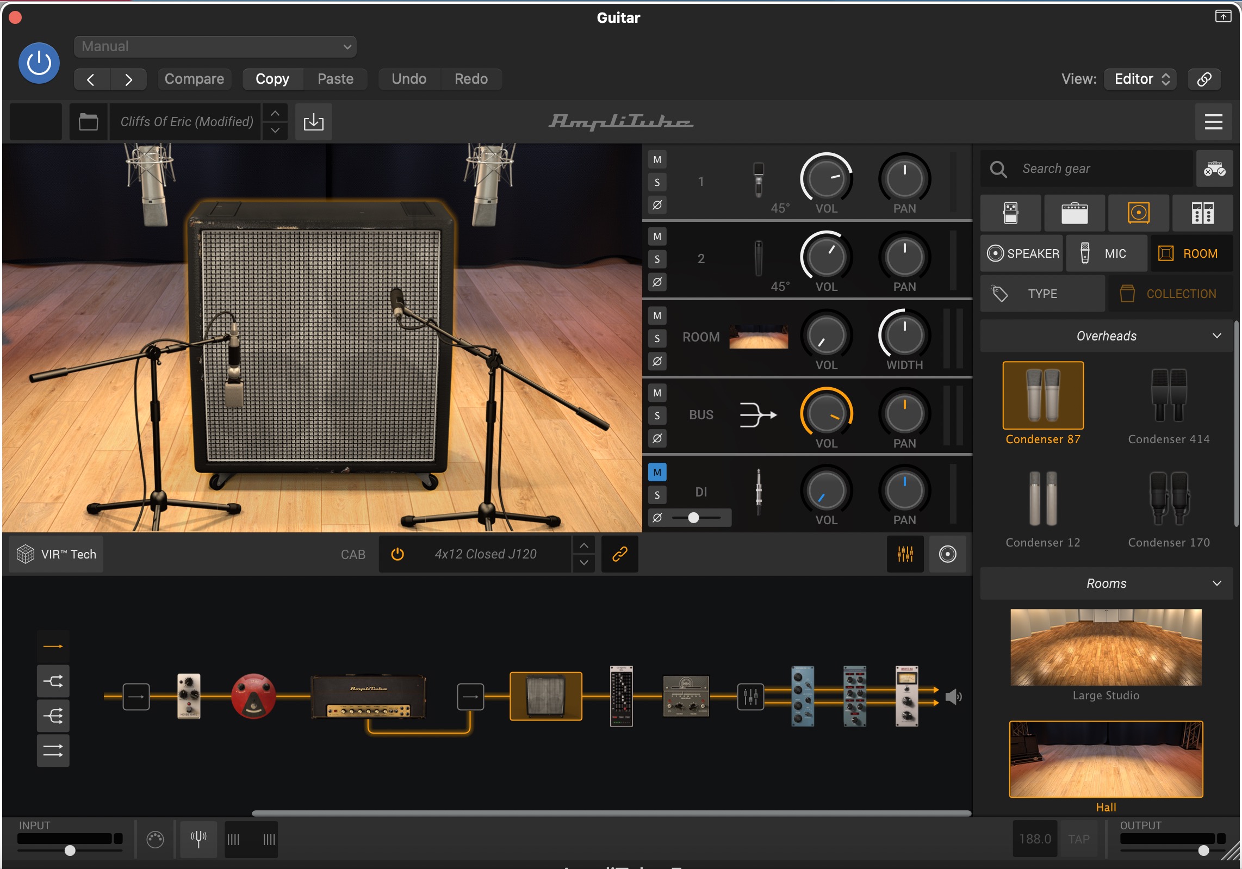The image size is (1242, 869).
Task: Collapse the Overheads section
Action: coord(1107,336)
